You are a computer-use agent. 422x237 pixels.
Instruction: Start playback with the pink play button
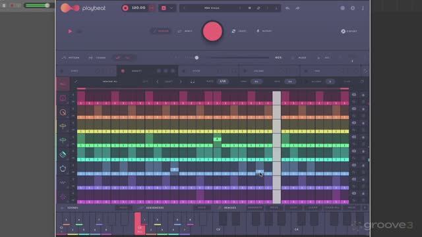click(x=70, y=31)
